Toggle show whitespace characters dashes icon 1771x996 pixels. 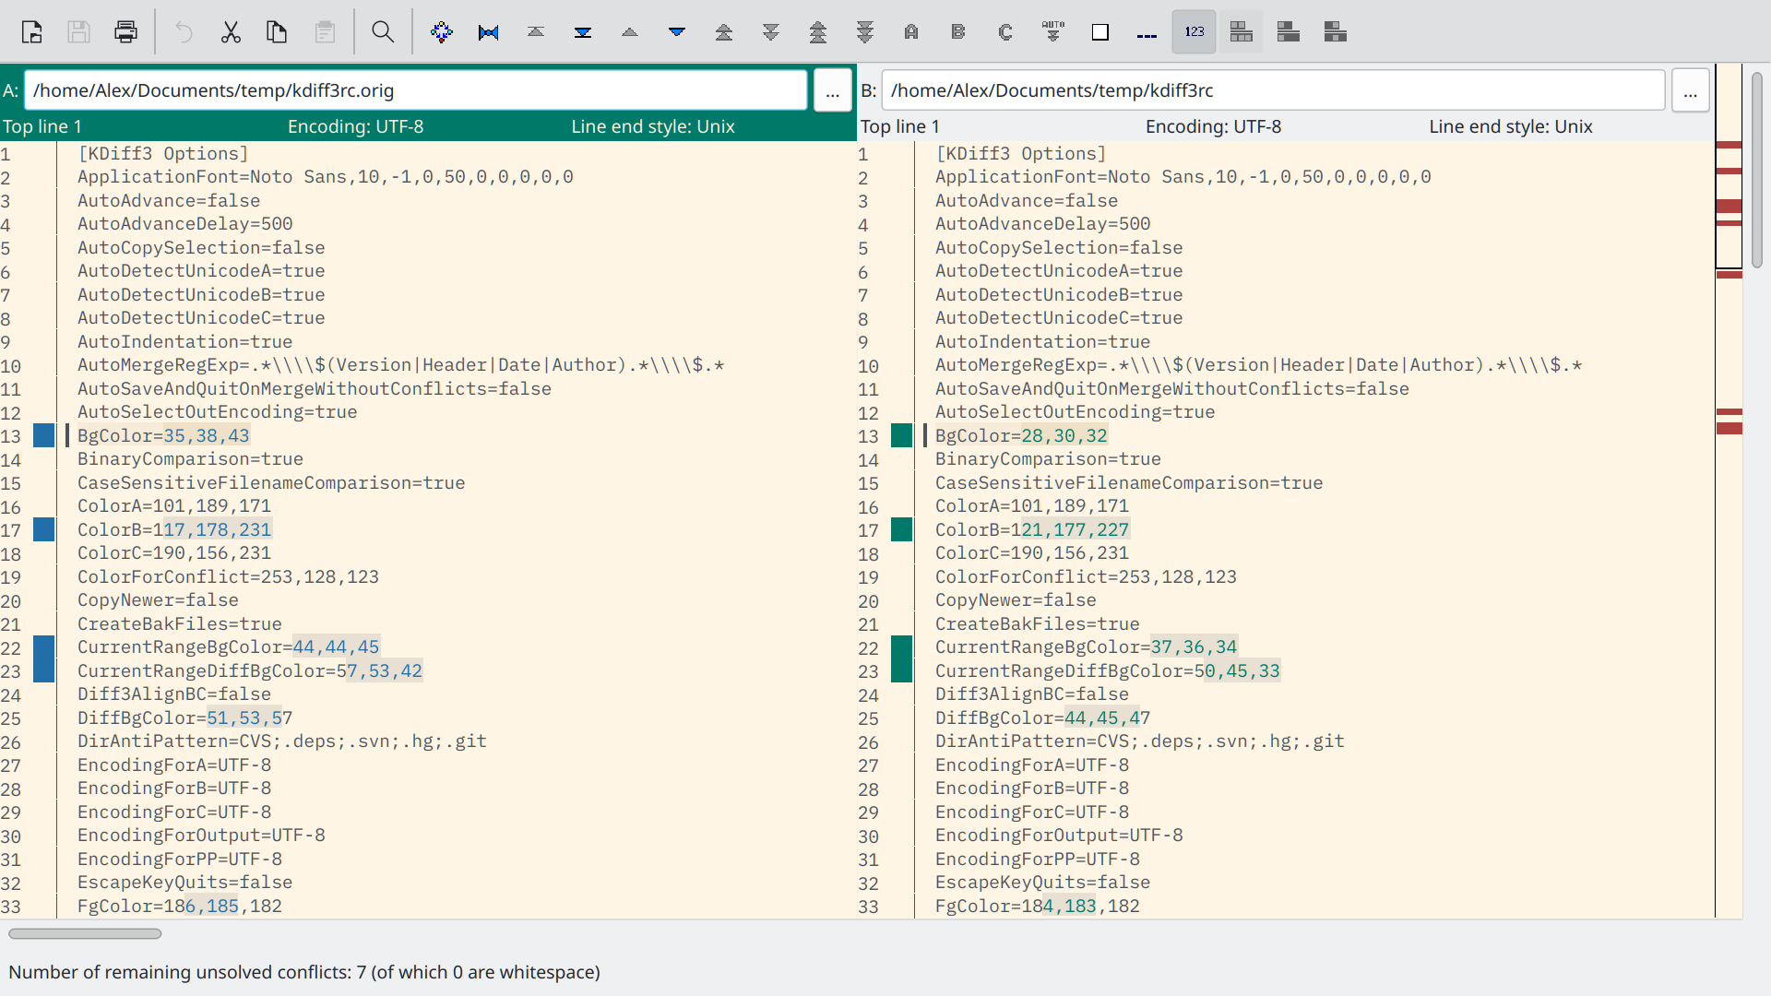pos(1147,32)
